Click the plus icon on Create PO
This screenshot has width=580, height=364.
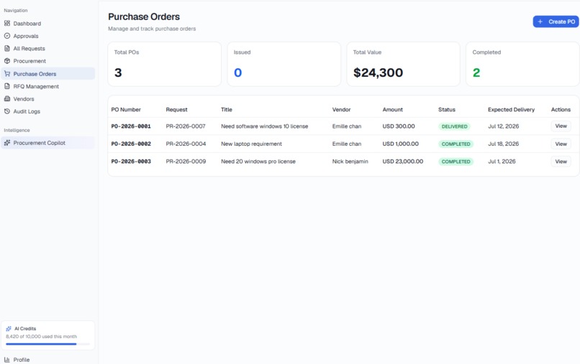[540, 22]
